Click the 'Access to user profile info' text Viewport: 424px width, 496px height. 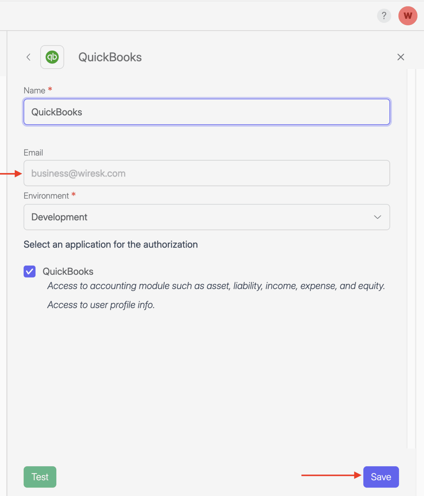tap(101, 305)
